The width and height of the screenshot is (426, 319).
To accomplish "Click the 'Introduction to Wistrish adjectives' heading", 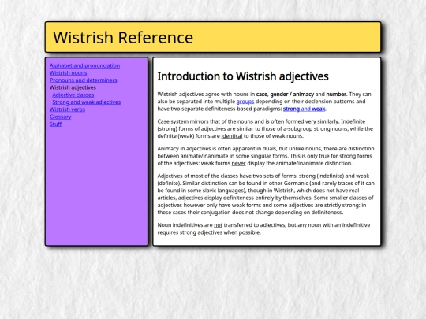I will 243,76.
